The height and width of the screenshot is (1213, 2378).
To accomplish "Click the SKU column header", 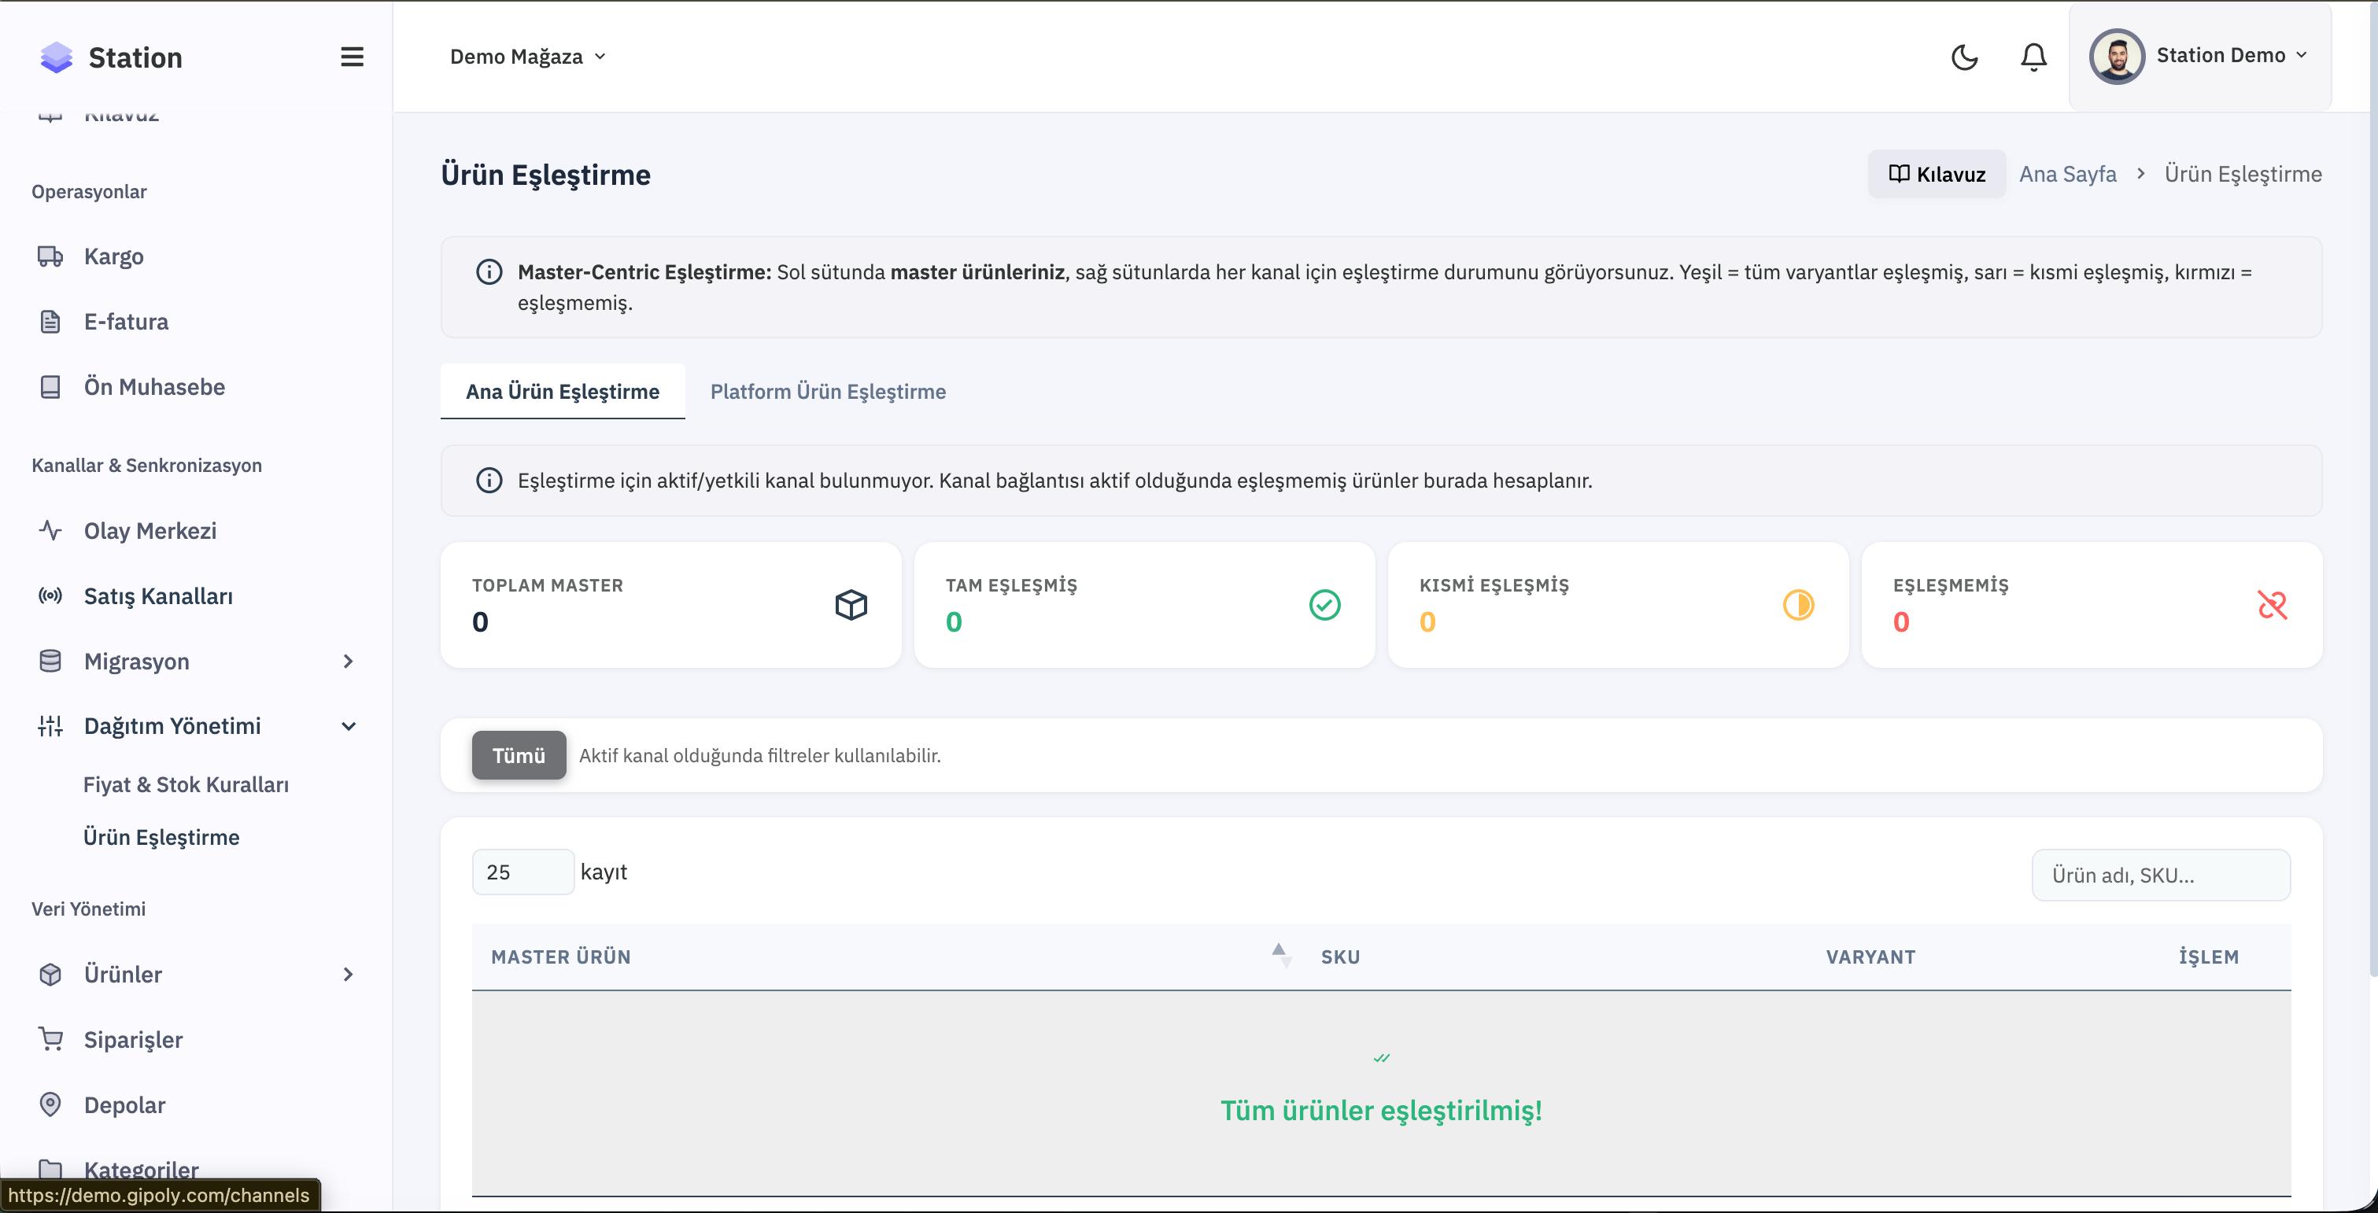I will (1340, 957).
